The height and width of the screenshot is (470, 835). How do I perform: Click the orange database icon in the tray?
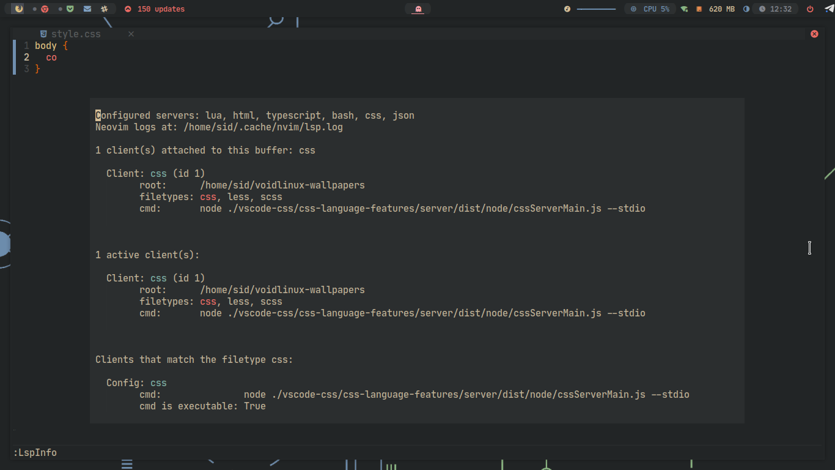699,9
